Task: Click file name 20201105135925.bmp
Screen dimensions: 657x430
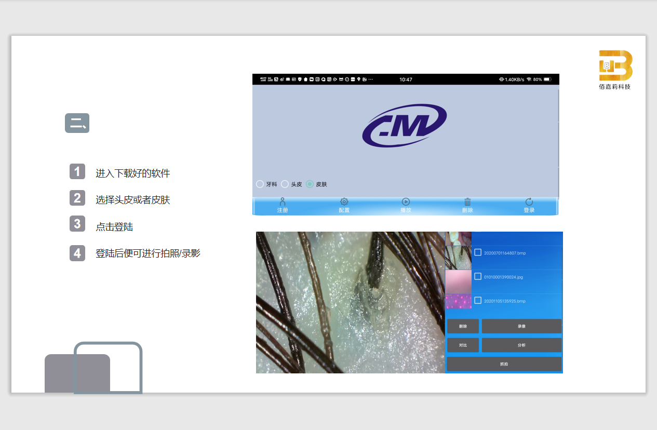Action: [504, 301]
